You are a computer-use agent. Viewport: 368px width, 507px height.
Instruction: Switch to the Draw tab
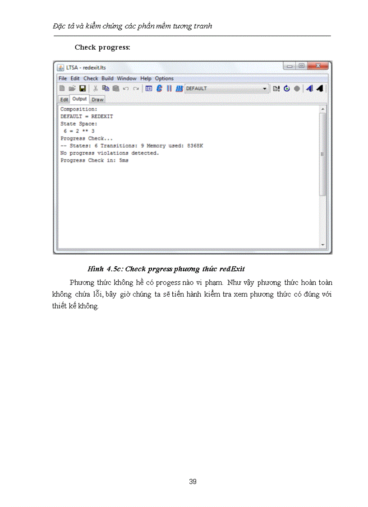[97, 99]
